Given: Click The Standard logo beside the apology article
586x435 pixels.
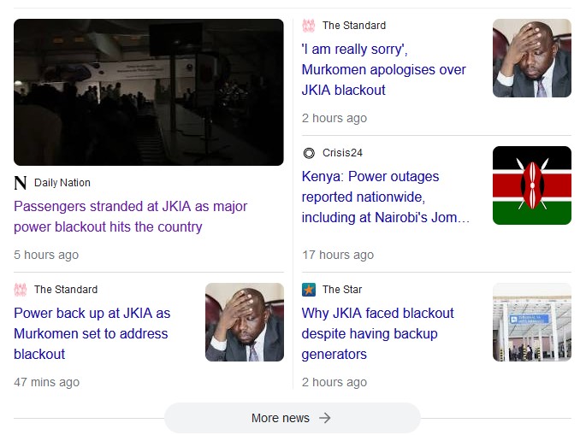Looking at the screenshot, I should [x=309, y=26].
